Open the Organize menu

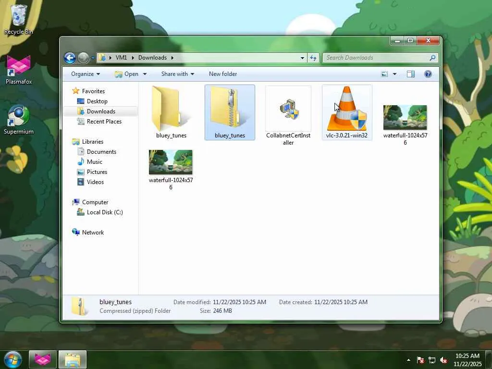[x=86, y=74]
